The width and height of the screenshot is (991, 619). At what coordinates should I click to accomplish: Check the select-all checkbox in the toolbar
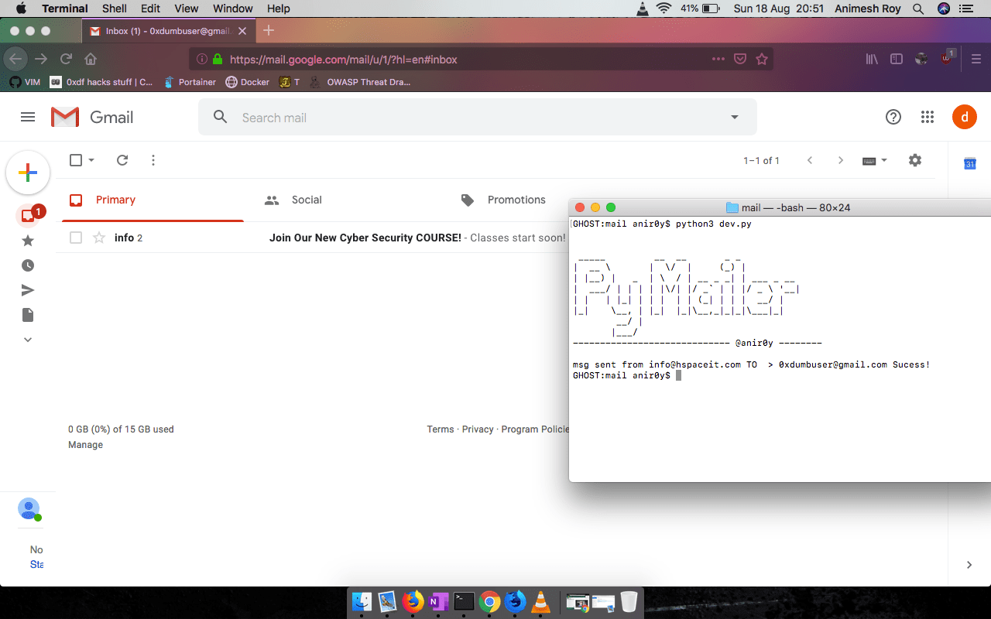pos(75,160)
